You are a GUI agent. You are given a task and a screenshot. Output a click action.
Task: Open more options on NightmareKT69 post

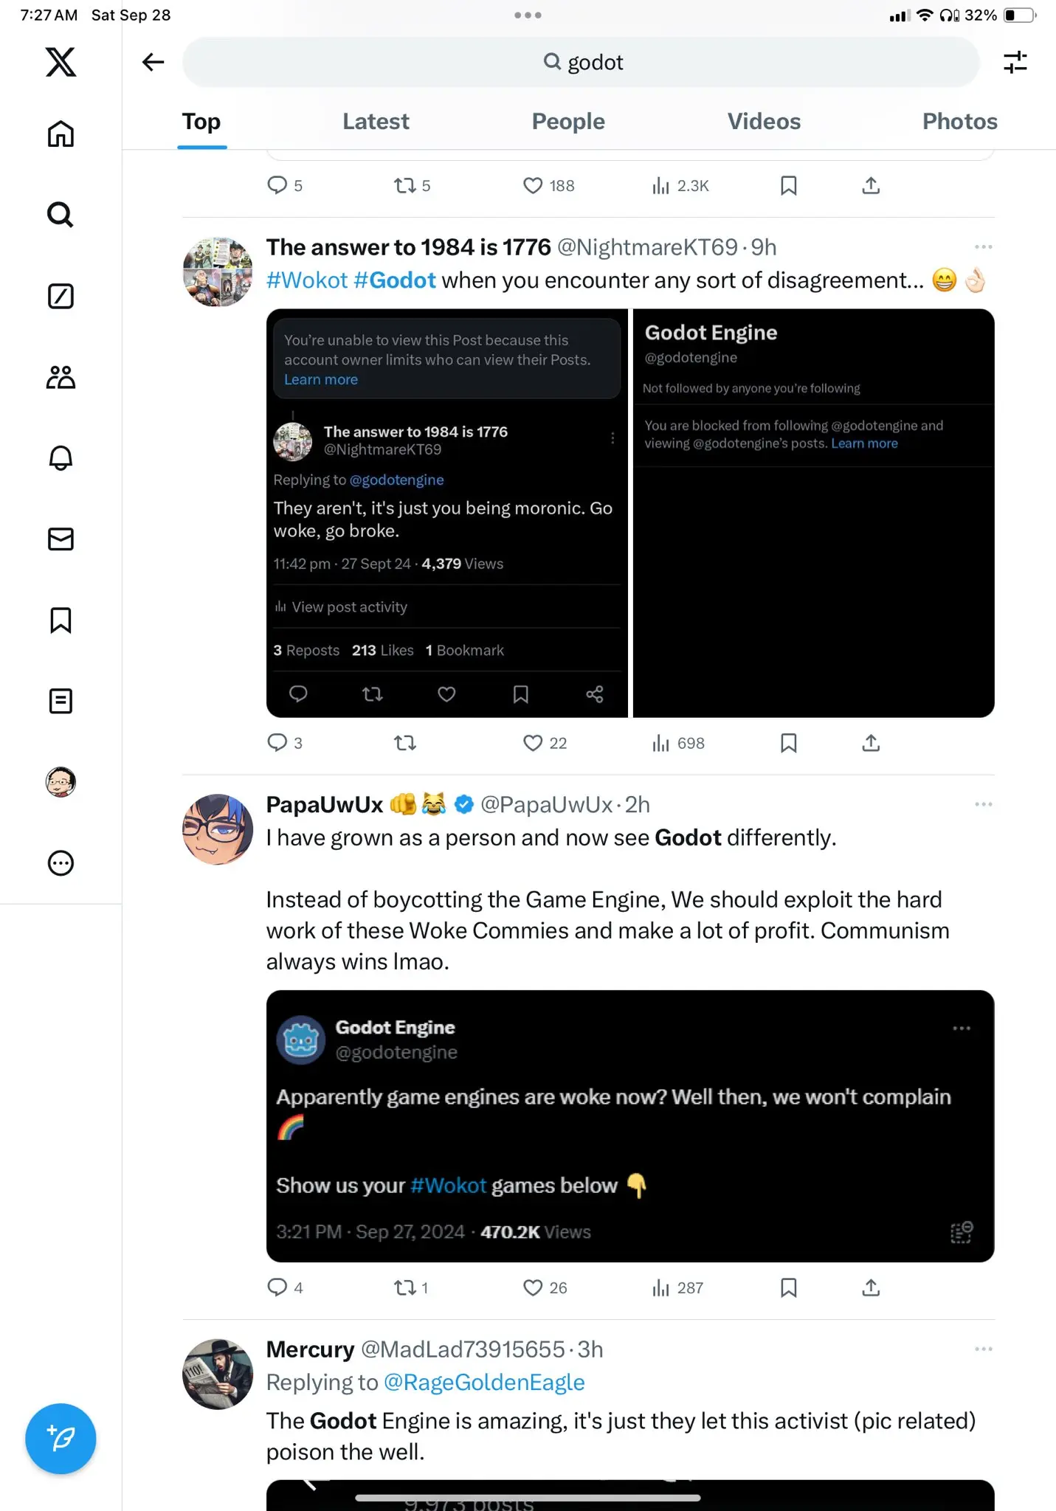click(983, 247)
